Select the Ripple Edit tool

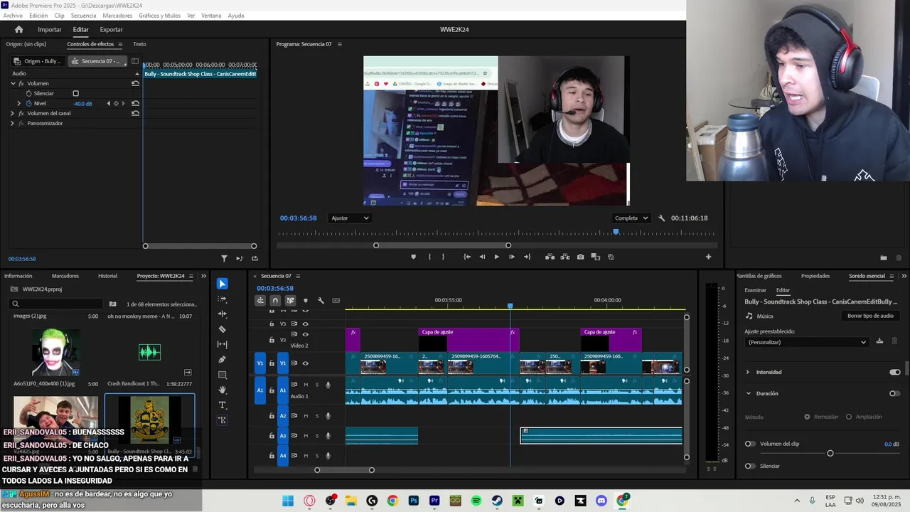223,314
